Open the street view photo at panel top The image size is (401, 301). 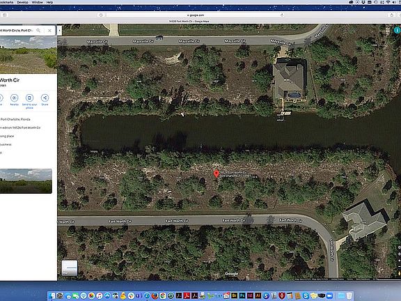click(x=28, y=55)
